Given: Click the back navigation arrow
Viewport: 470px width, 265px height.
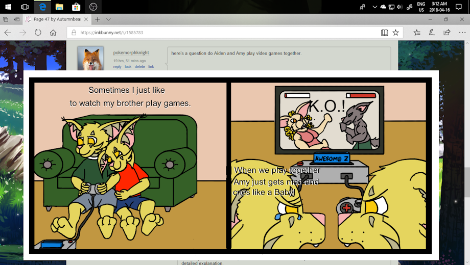Looking at the screenshot, I should 8,33.
